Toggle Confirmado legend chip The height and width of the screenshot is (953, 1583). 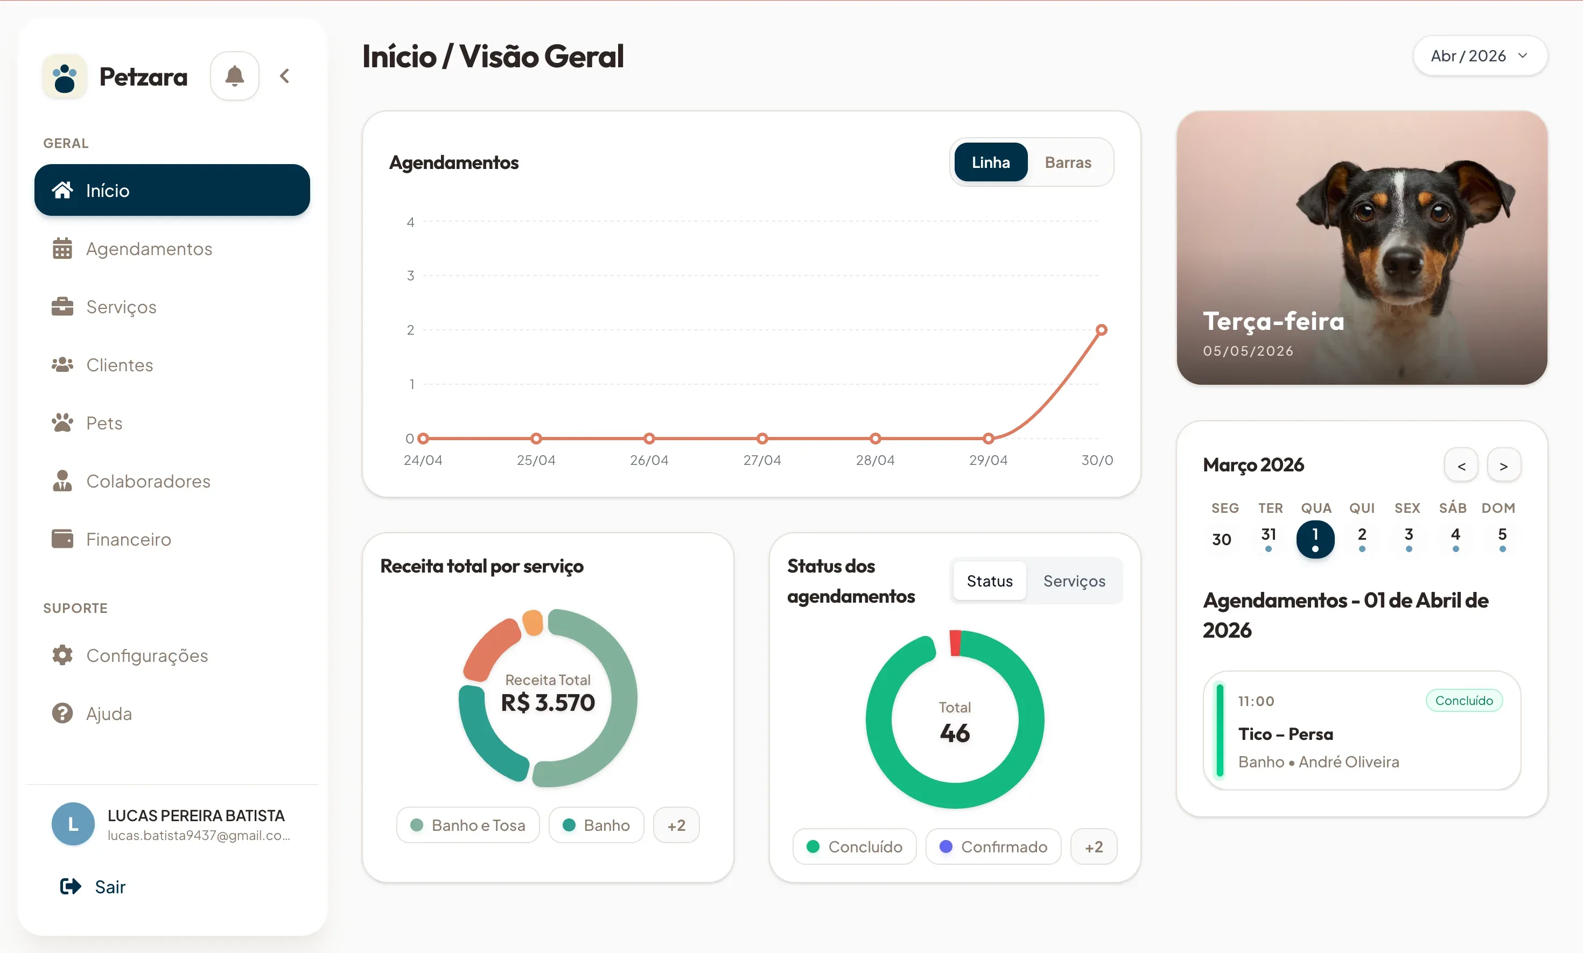point(993,846)
